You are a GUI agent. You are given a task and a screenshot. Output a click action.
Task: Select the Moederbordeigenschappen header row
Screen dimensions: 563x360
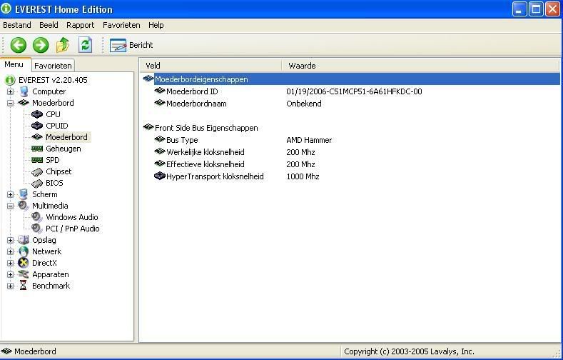click(x=351, y=79)
